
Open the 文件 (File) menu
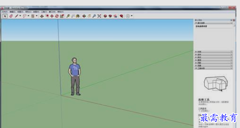[5, 12]
